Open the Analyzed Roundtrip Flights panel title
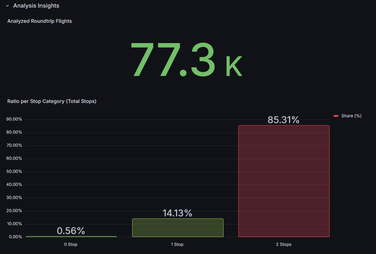 40,21
